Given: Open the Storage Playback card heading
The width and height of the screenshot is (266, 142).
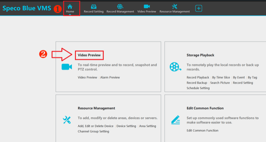Looking at the screenshot, I should pyautogui.click(x=200, y=55).
